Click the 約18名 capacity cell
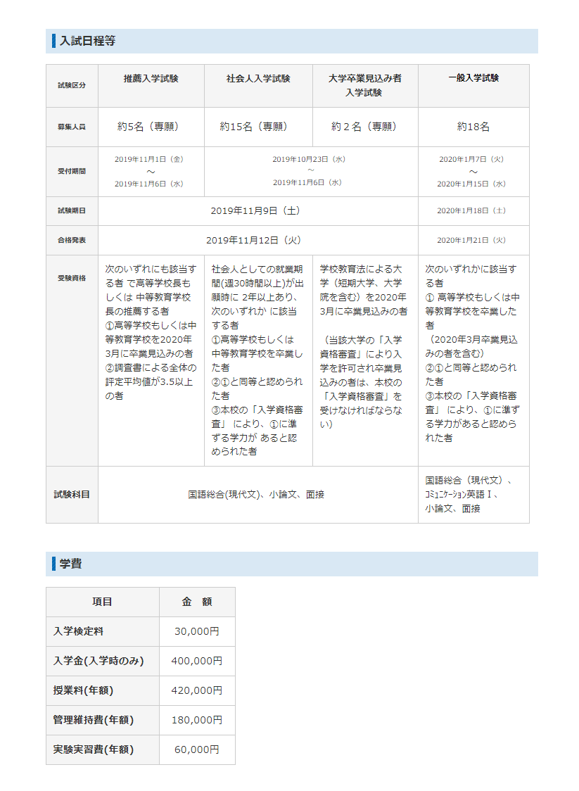This screenshot has height=791, width=579. click(x=473, y=127)
